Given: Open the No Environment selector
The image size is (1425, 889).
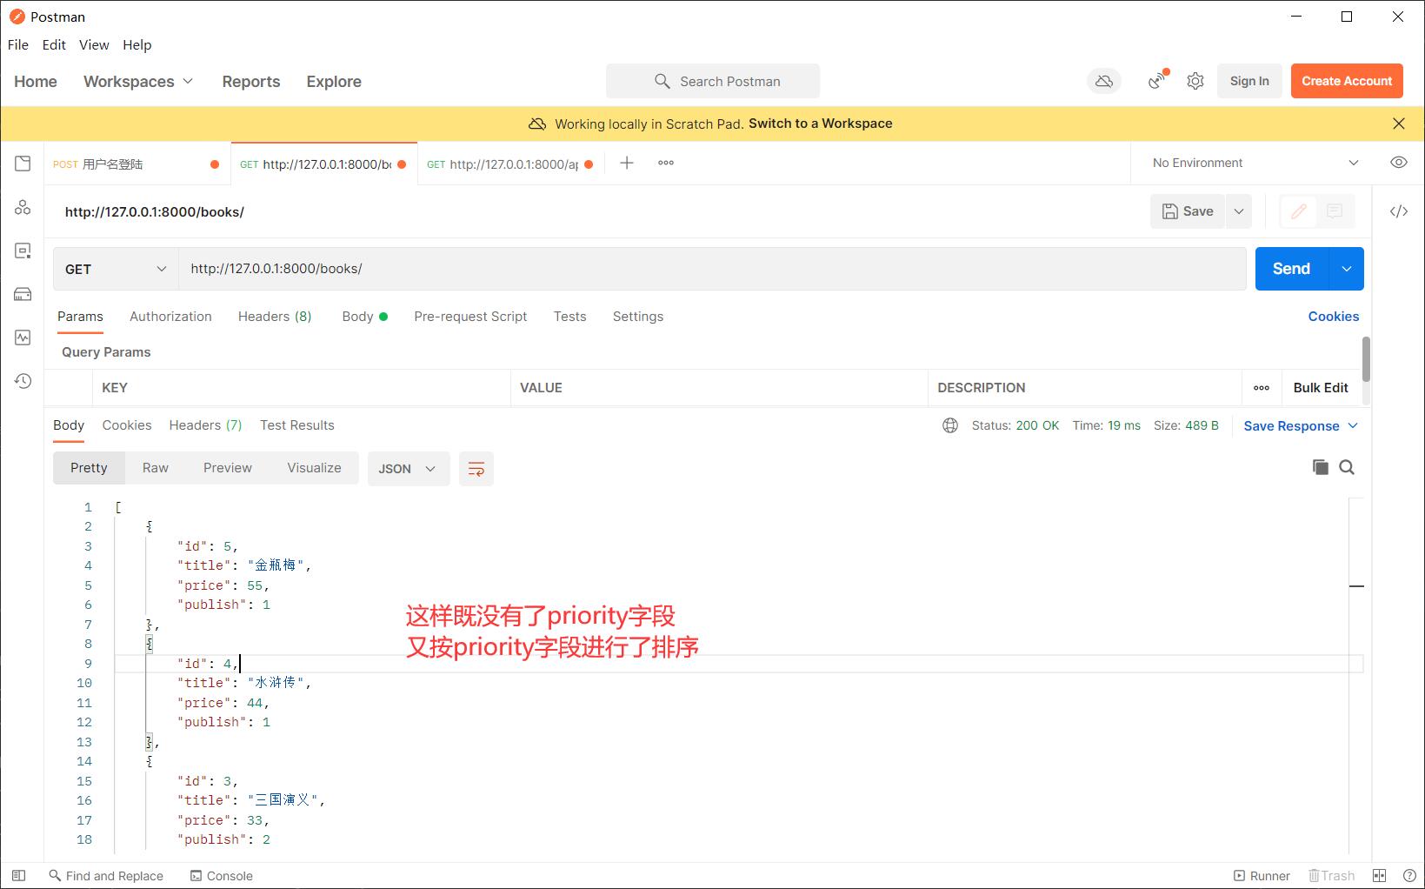Looking at the screenshot, I should coord(1255,163).
